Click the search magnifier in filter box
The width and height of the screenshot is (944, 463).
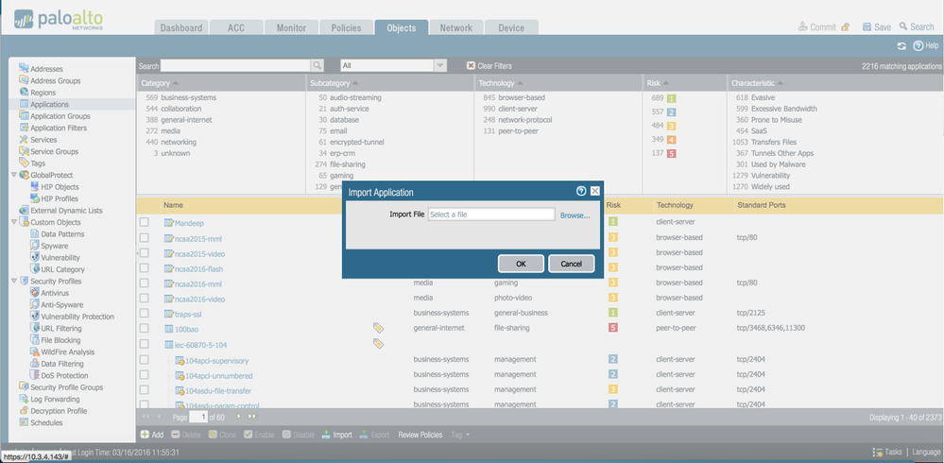click(x=318, y=66)
